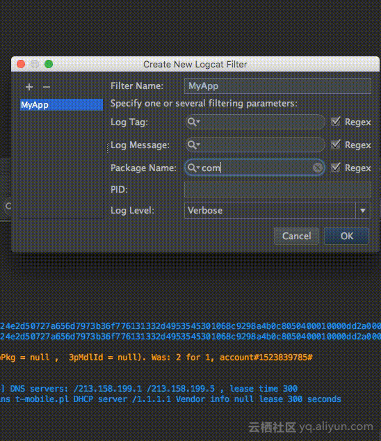Image resolution: width=381 pixels, height=441 pixels.
Task: Cancel the logcat filter dialog
Action: (x=296, y=236)
